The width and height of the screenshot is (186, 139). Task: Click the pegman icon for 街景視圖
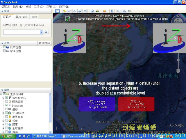[x=10, y=117]
